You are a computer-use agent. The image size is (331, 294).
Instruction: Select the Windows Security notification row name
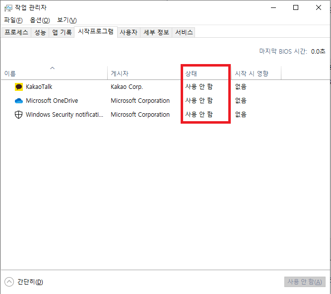tap(65, 115)
